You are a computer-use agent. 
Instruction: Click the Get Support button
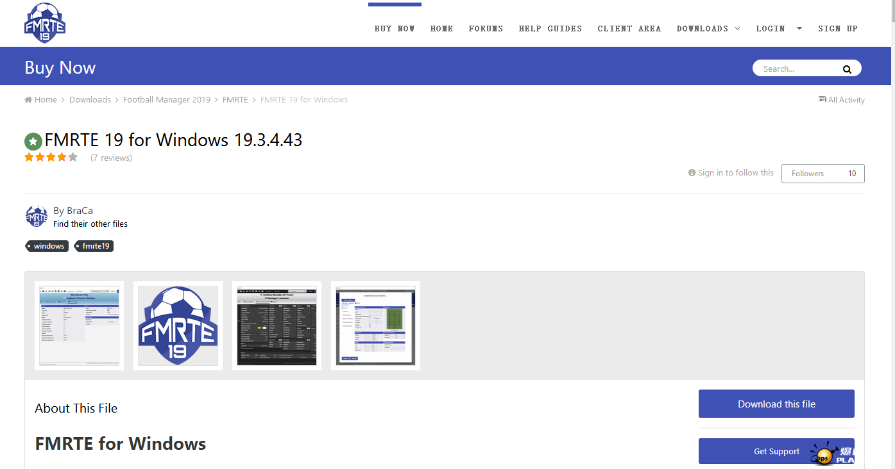776,451
